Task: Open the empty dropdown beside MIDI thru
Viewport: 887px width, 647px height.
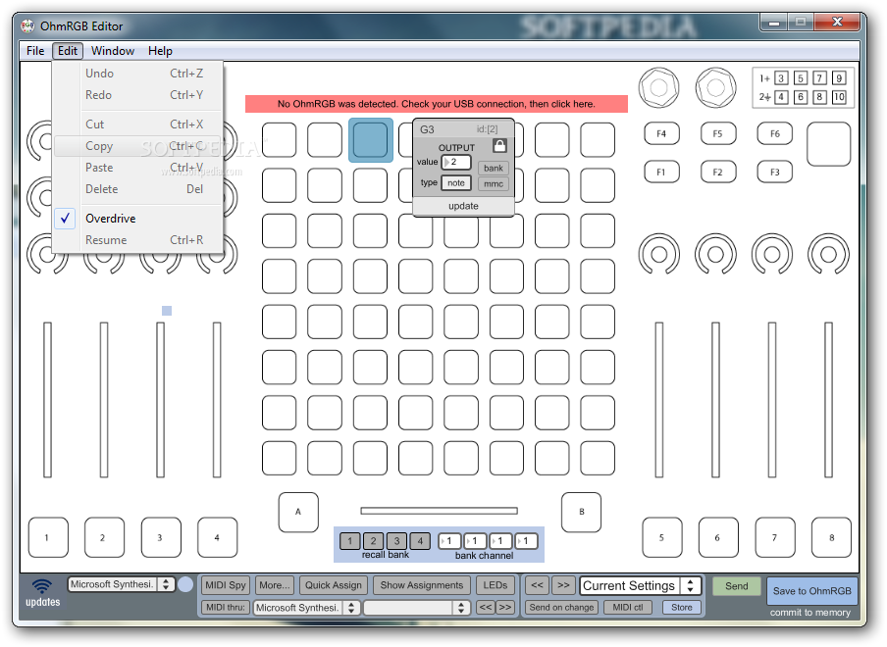Action: tap(416, 608)
